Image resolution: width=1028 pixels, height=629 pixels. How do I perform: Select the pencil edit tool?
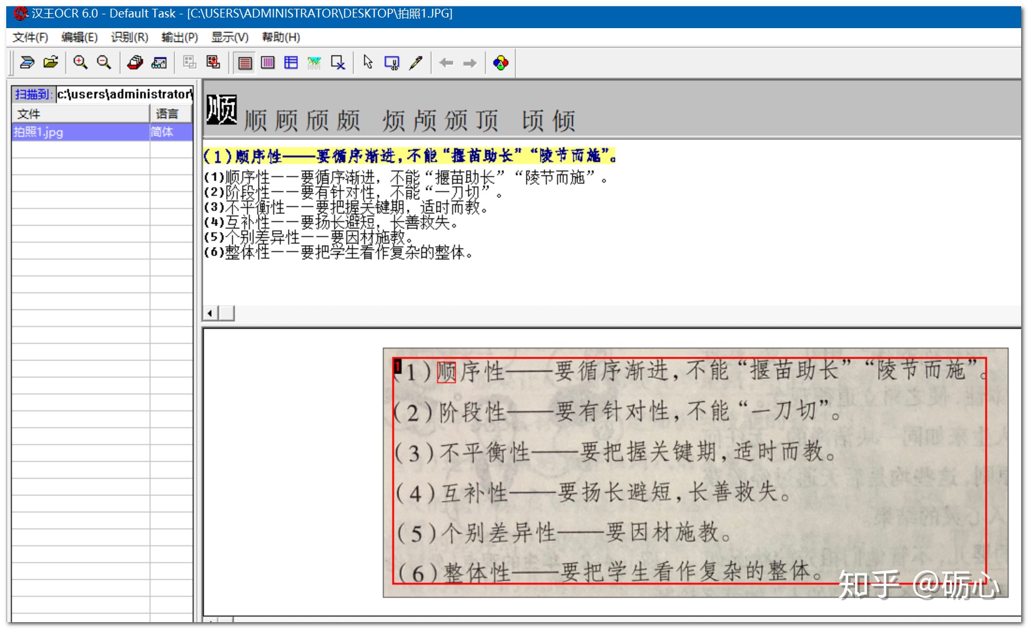point(415,62)
